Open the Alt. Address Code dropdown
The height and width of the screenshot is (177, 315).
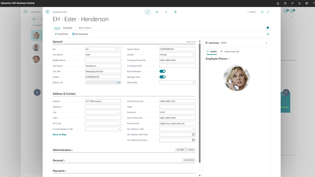coord(193,129)
